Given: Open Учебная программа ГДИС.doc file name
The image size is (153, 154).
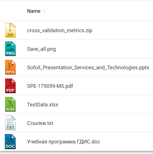Looking at the screenshot, I should click(x=64, y=142).
